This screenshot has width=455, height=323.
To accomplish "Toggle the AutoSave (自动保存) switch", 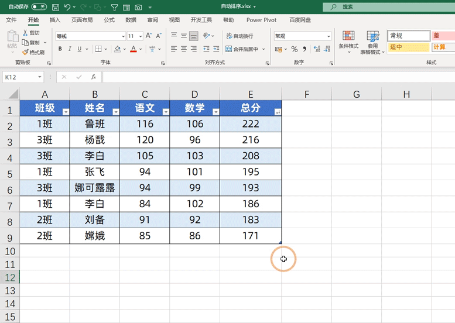I will (39, 7).
